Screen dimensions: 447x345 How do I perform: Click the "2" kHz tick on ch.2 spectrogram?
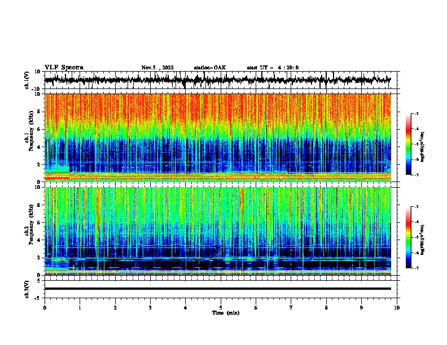(39, 258)
